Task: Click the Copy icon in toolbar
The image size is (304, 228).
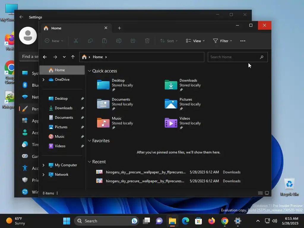Action: [90, 41]
